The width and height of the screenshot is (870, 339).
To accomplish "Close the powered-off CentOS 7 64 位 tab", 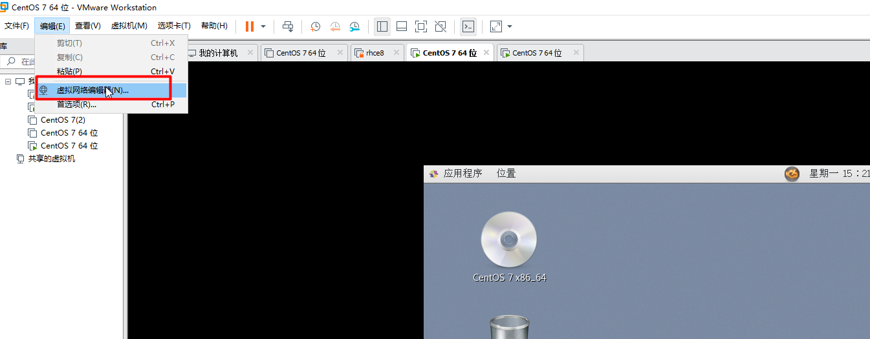I will pos(339,53).
